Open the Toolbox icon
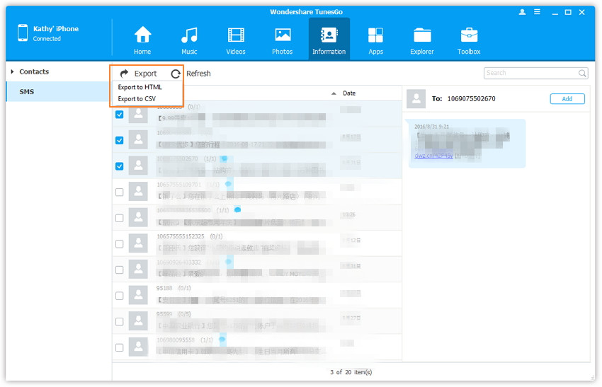602x387 pixels. (x=469, y=36)
